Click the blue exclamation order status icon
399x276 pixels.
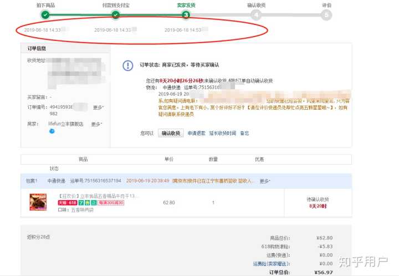pyautogui.click(x=128, y=65)
